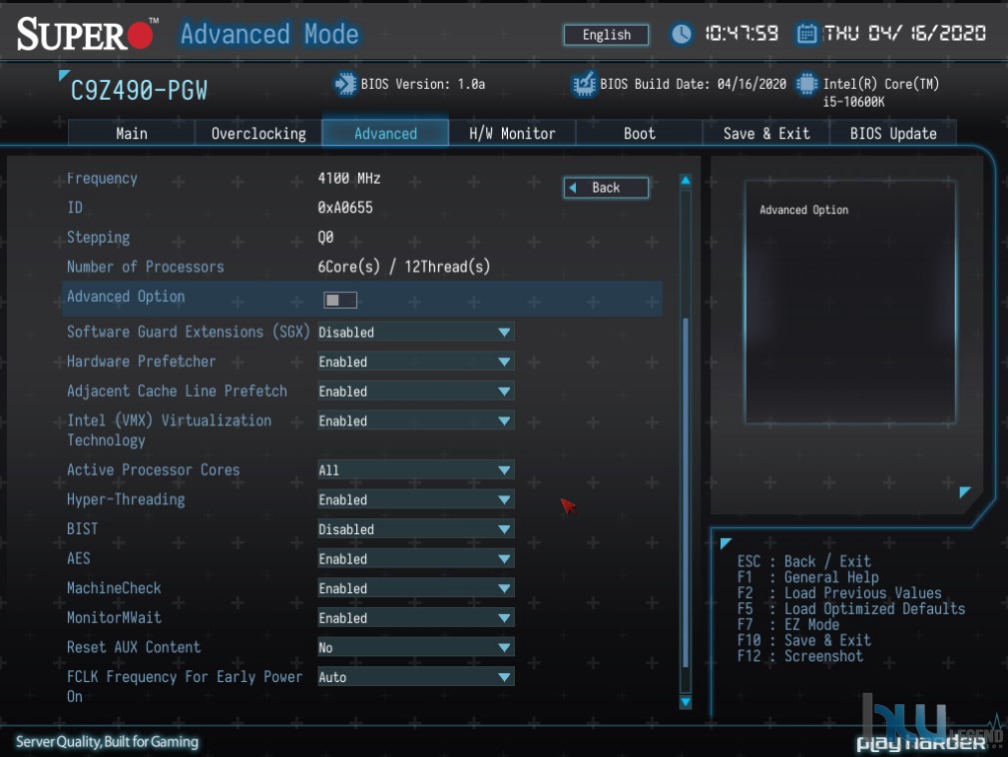Open Software Guard Extensions (SGX) dropdown
Viewport: 1008px width, 757px height.
point(416,333)
